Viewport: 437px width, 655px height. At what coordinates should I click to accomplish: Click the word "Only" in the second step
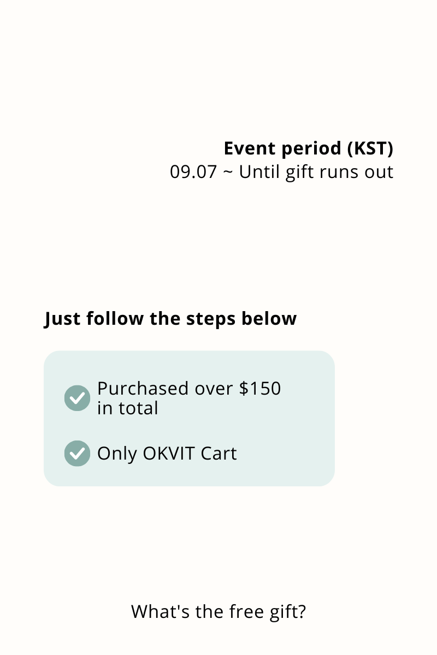[117, 454]
